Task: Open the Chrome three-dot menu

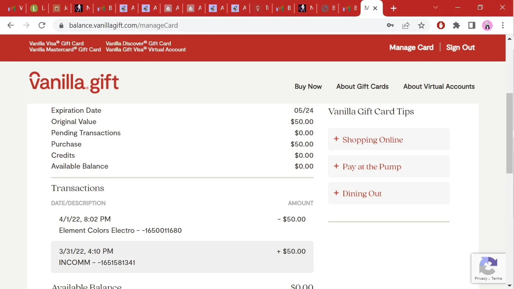Action: coord(503,25)
